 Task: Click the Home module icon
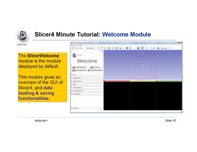pos(113,48)
